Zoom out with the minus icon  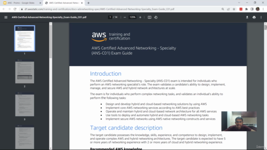coord(125,17)
